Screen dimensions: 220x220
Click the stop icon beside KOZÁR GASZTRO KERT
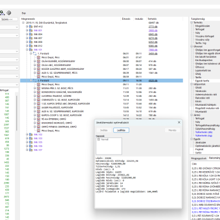(38, 69)
